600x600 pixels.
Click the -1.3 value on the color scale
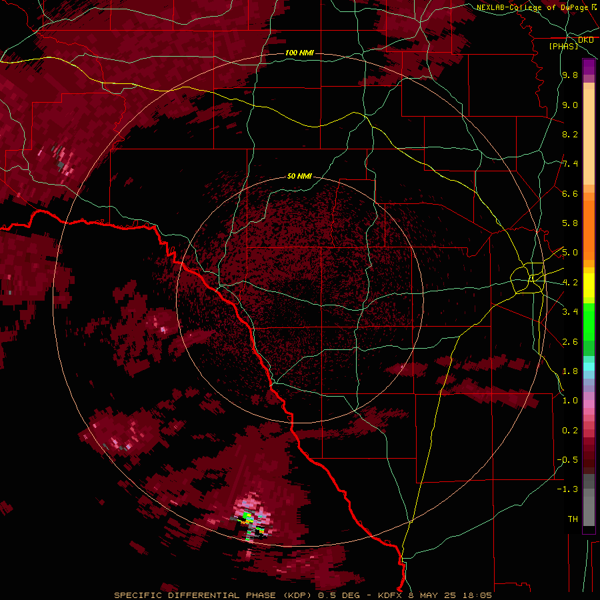567,489
